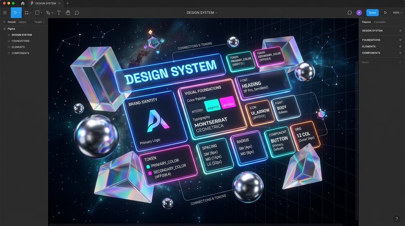Select the Pen tool
This screenshot has height=226, width=405.
[48, 13]
